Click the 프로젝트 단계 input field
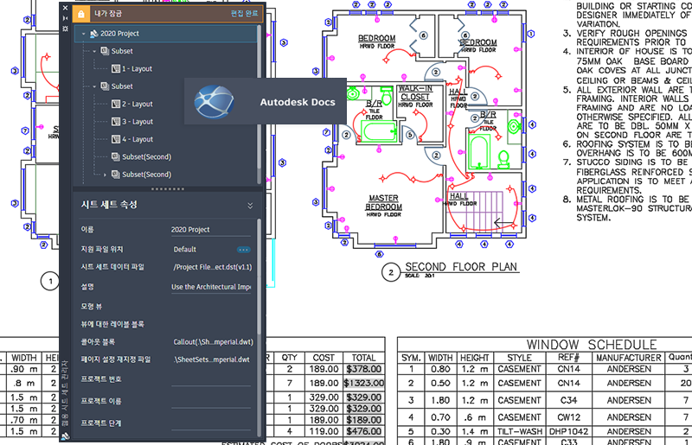The width and height of the screenshot is (692, 445). [211, 424]
